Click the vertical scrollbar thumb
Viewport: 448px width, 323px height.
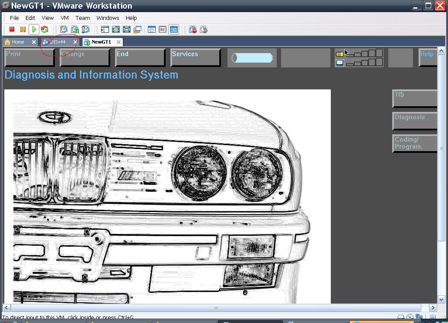coord(442,149)
